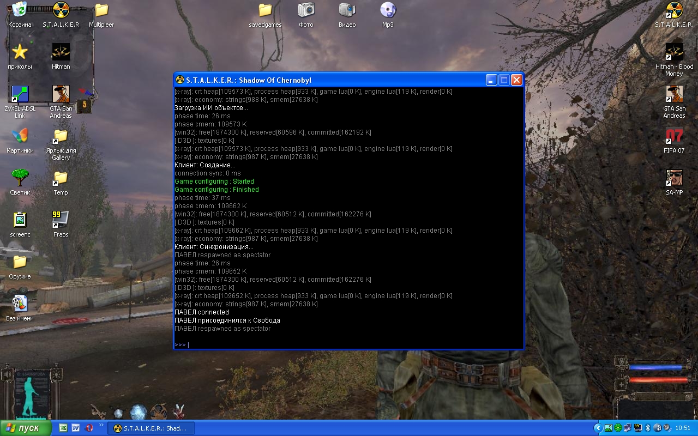This screenshot has width=698, height=436.
Task: Focus the console command prompt input line
Action: [349, 344]
